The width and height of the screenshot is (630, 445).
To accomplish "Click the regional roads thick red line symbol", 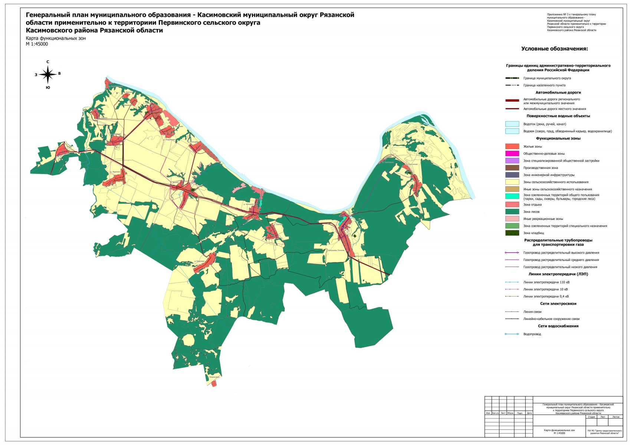I will pyautogui.click(x=512, y=100).
